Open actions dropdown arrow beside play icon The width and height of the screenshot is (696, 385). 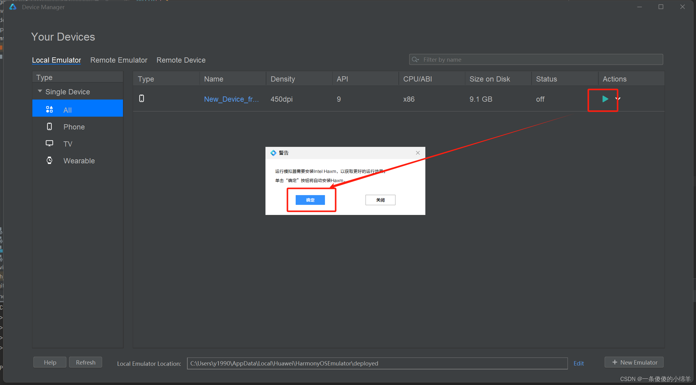618,99
